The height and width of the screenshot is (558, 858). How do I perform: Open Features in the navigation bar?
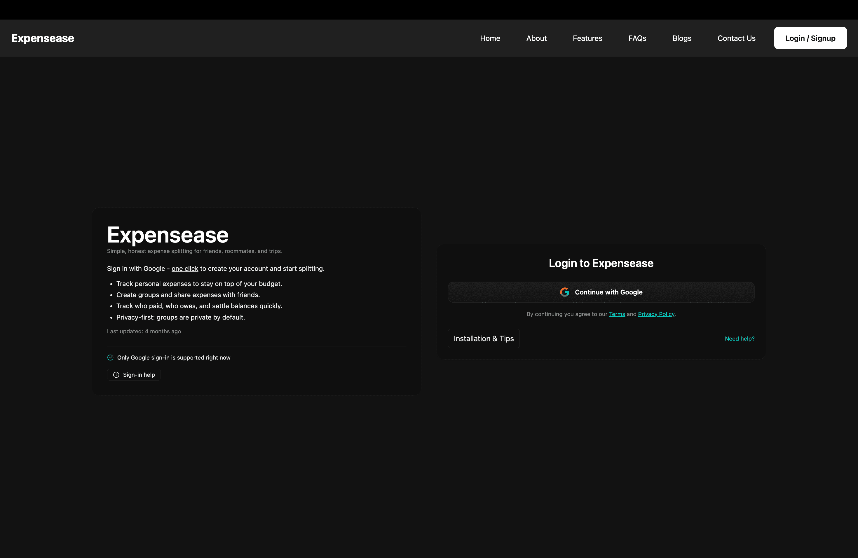587,38
